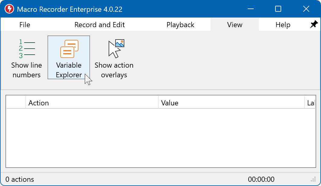Open the Help tab
The width and height of the screenshot is (321, 186).
pyautogui.click(x=283, y=25)
